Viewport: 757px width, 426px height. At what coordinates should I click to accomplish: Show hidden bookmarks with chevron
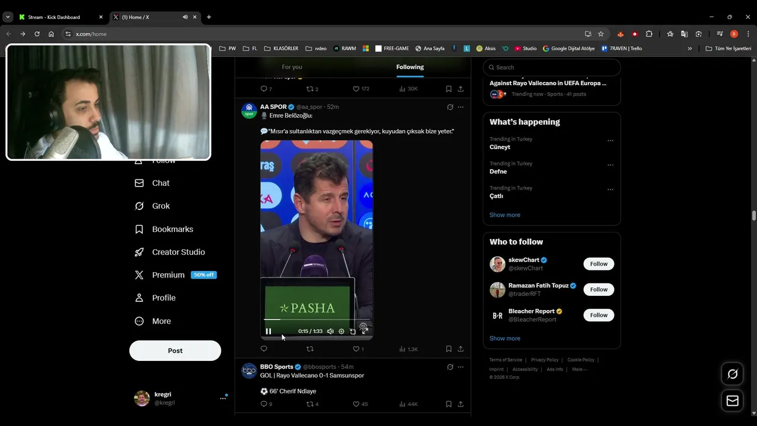point(690,49)
